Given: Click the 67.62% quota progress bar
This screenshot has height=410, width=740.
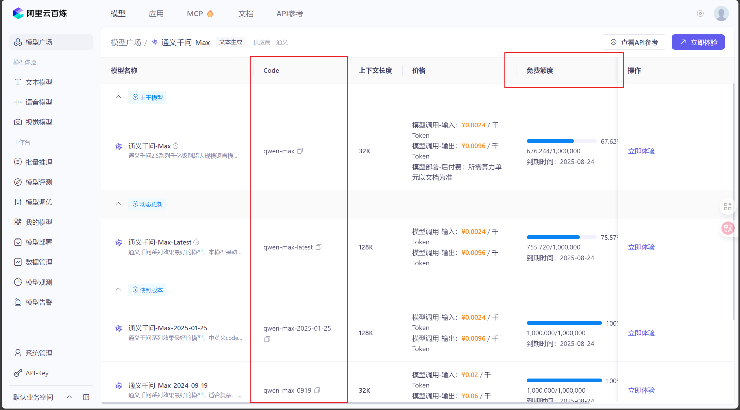Looking at the screenshot, I should (x=561, y=141).
